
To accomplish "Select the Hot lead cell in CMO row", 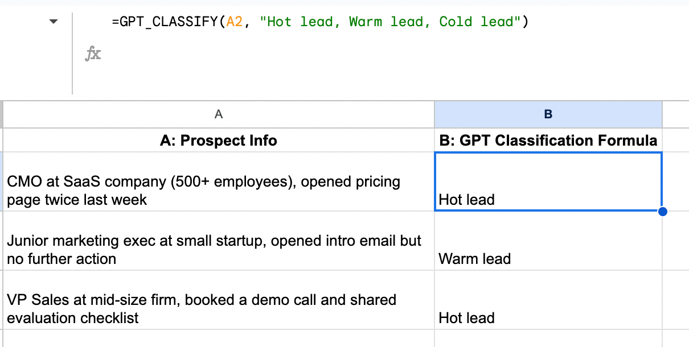I will (x=548, y=182).
